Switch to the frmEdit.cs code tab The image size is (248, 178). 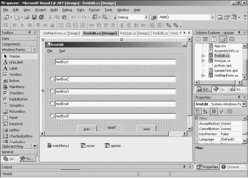point(161,33)
